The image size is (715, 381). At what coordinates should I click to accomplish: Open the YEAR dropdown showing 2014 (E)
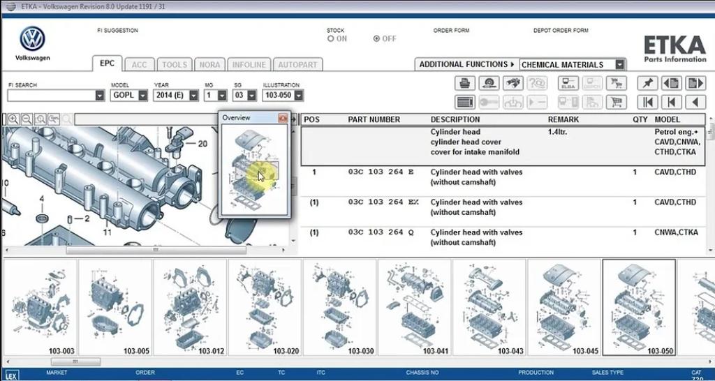194,96
